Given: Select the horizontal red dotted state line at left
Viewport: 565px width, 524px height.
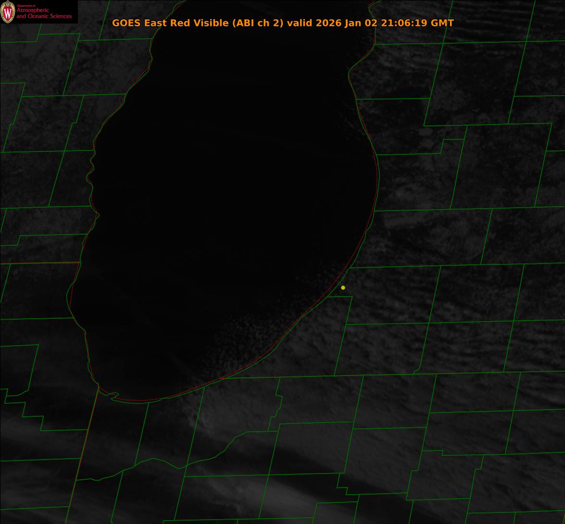Looking at the screenshot, I should pos(38,263).
